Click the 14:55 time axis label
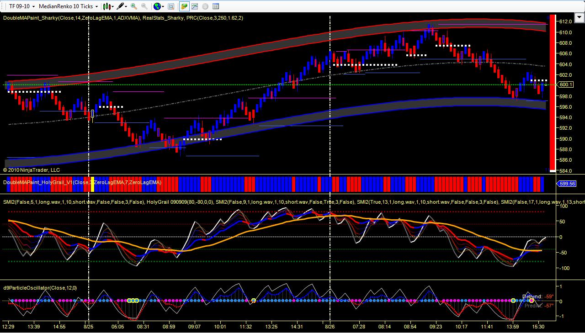 click(59, 327)
